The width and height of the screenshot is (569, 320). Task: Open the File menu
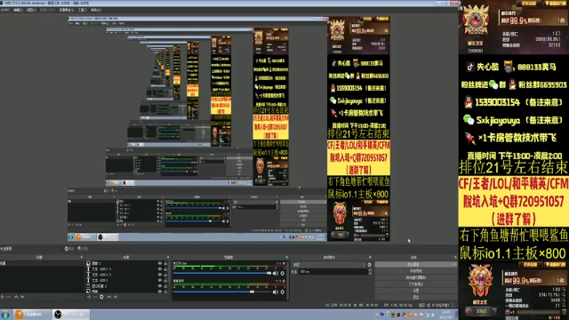pos(5,10)
